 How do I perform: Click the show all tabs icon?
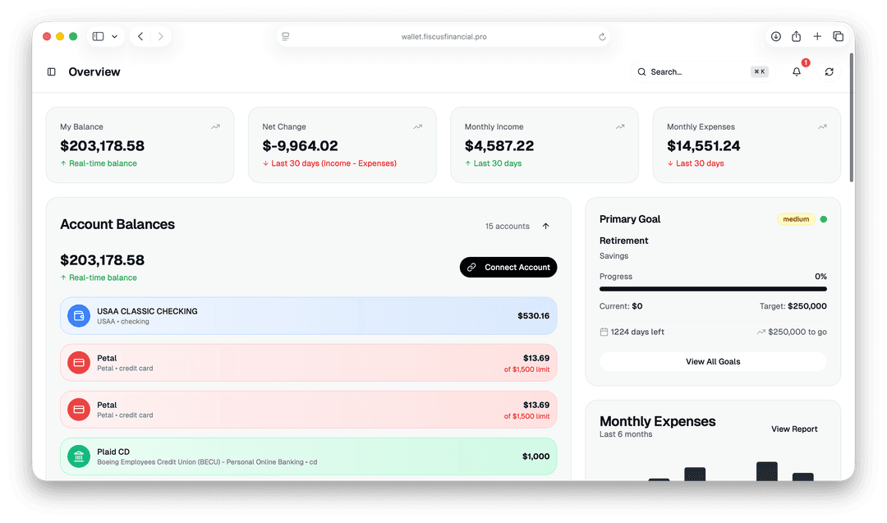(839, 36)
